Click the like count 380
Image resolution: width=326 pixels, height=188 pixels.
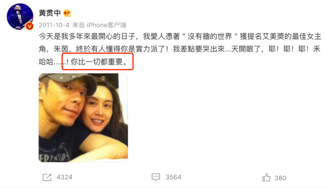click(x=280, y=178)
